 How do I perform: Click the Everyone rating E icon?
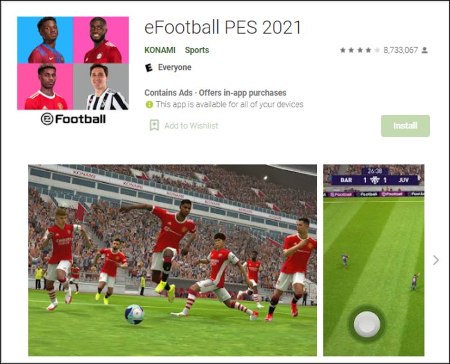(148, 67)
